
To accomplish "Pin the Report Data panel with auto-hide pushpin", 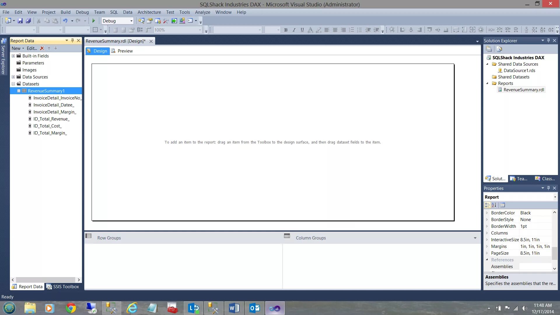I will pyautogui.click(x=72, y=41).
